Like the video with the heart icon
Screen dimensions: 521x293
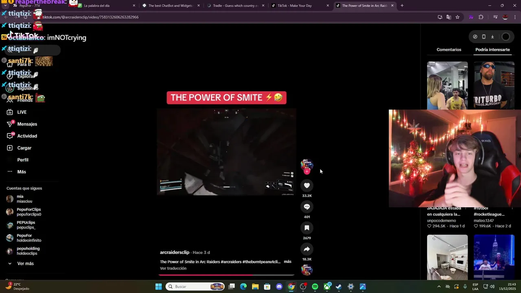click(x=307, y=186)
